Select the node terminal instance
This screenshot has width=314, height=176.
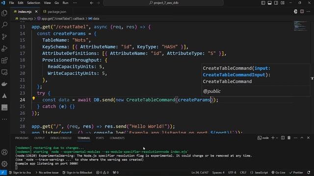click(x=263, y=138)
